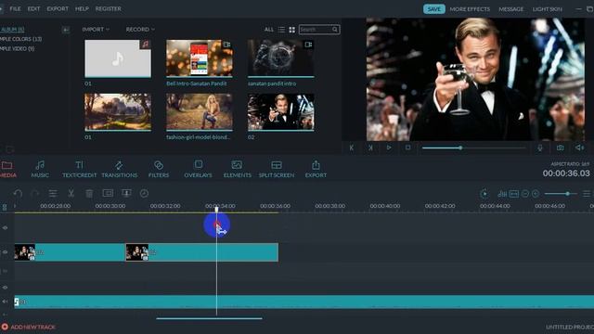Select SAMPLE VIDEO (9) album
Screen dimensions: 594x334
point(17,48)
